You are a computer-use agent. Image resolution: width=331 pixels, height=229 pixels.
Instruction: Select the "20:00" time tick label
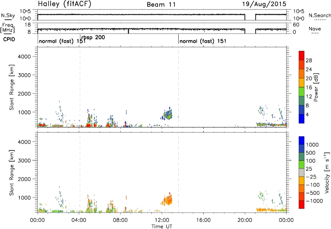coord(245,220)
